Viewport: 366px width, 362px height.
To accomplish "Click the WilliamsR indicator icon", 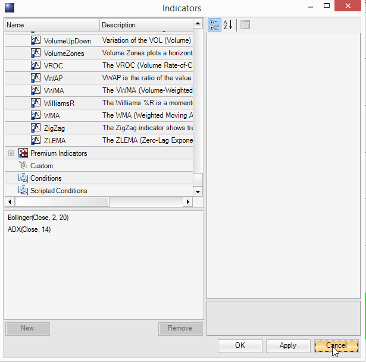I will click(36, 103).
